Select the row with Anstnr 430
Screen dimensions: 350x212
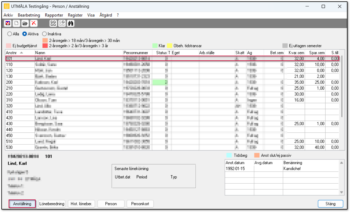172,124
